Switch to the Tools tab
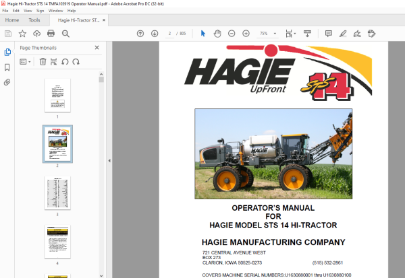405x278 pixels. tap(34, 20)
